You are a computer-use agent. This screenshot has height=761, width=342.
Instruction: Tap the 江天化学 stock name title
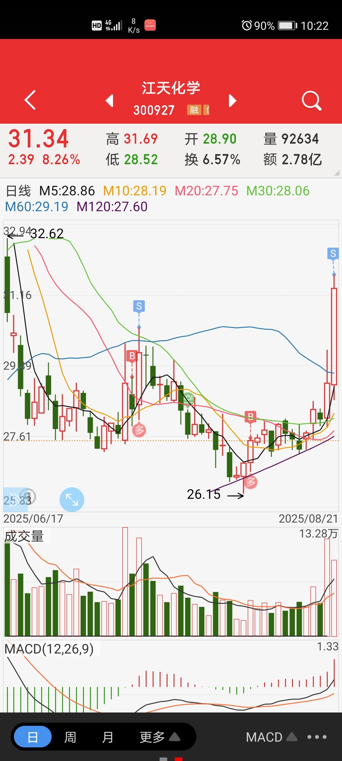pos(171,88)
